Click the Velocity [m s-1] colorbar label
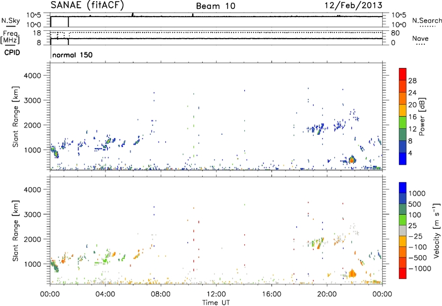The height and width of the screenshot is (306, 442). point(436,231)
